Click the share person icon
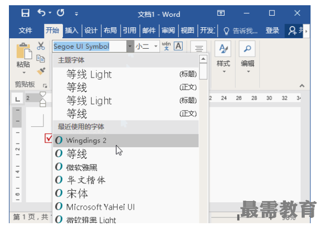 292,31
